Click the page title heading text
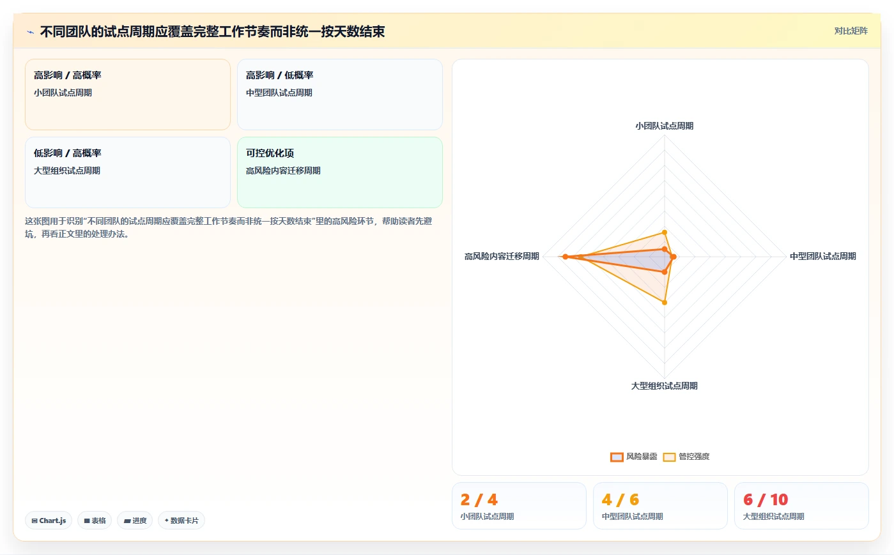The image size is (894, 555). [212, 32]
